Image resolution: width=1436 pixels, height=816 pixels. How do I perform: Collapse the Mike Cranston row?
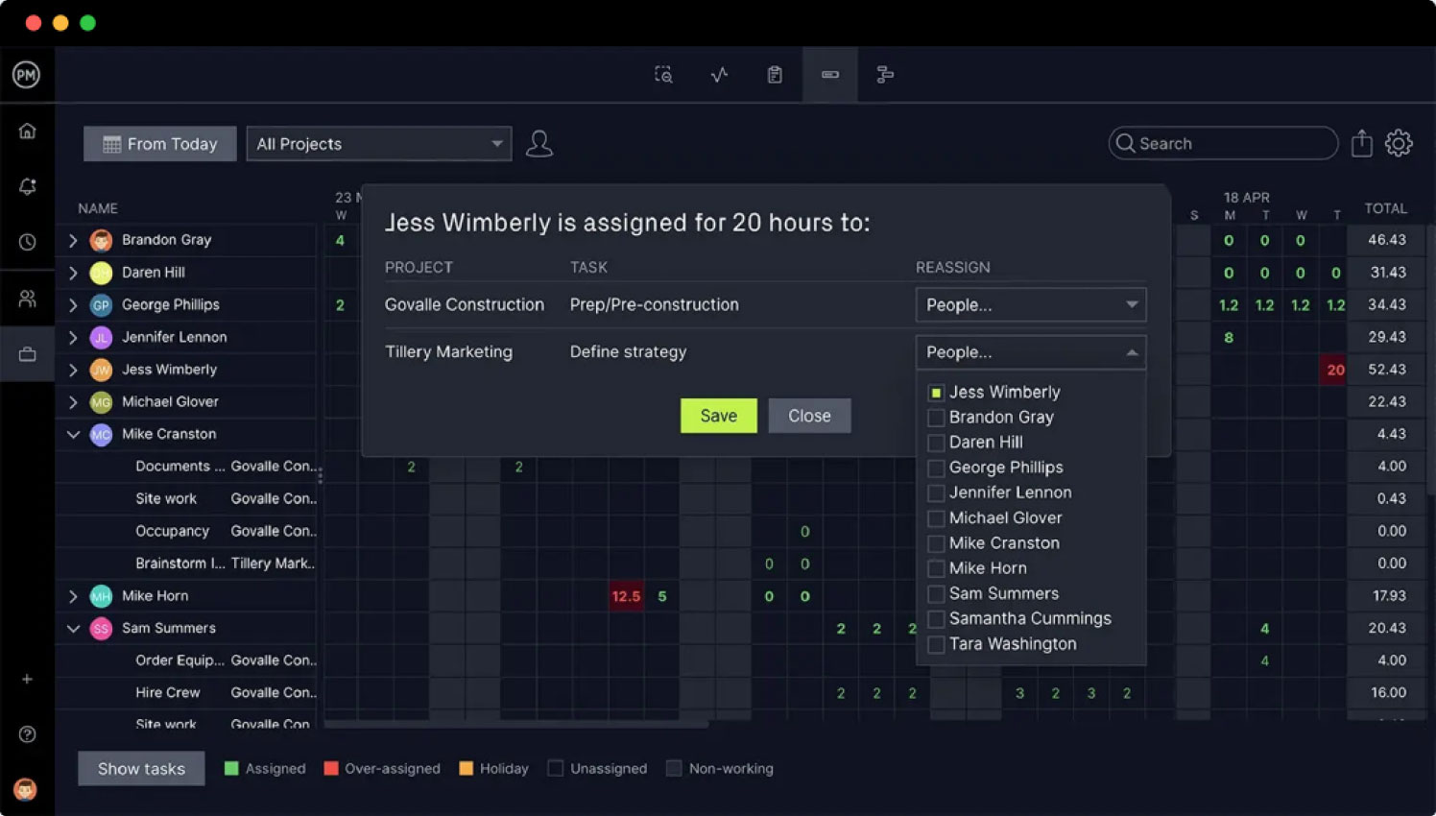(x=74, y=434)
